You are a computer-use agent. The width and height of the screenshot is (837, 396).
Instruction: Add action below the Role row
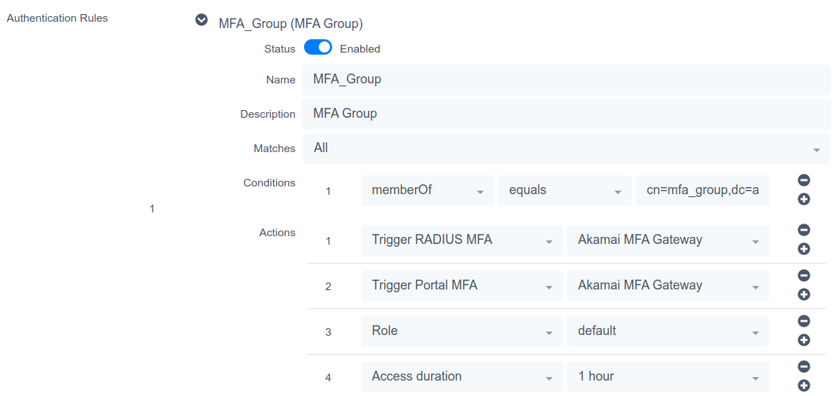pos(804,340)
